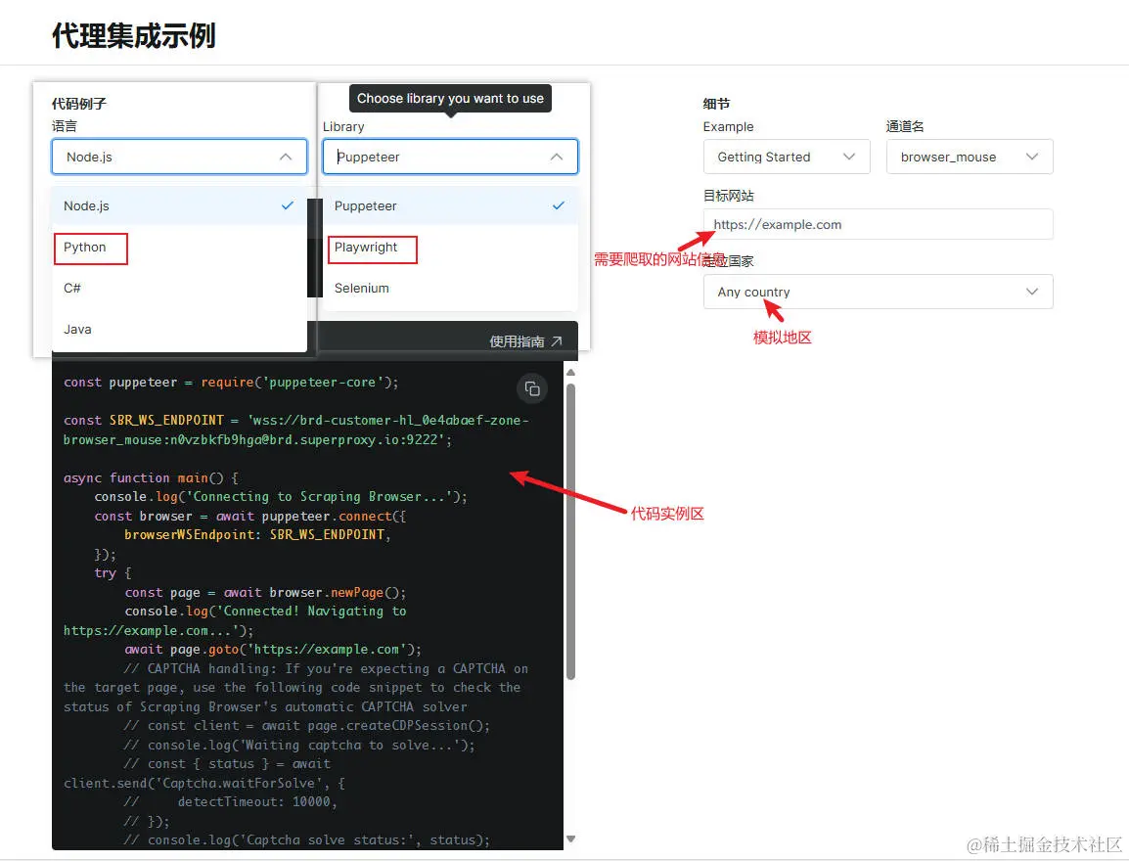Screen dimensions: 1129x861
Task: Click the Library field label
Action: (342, 126)
